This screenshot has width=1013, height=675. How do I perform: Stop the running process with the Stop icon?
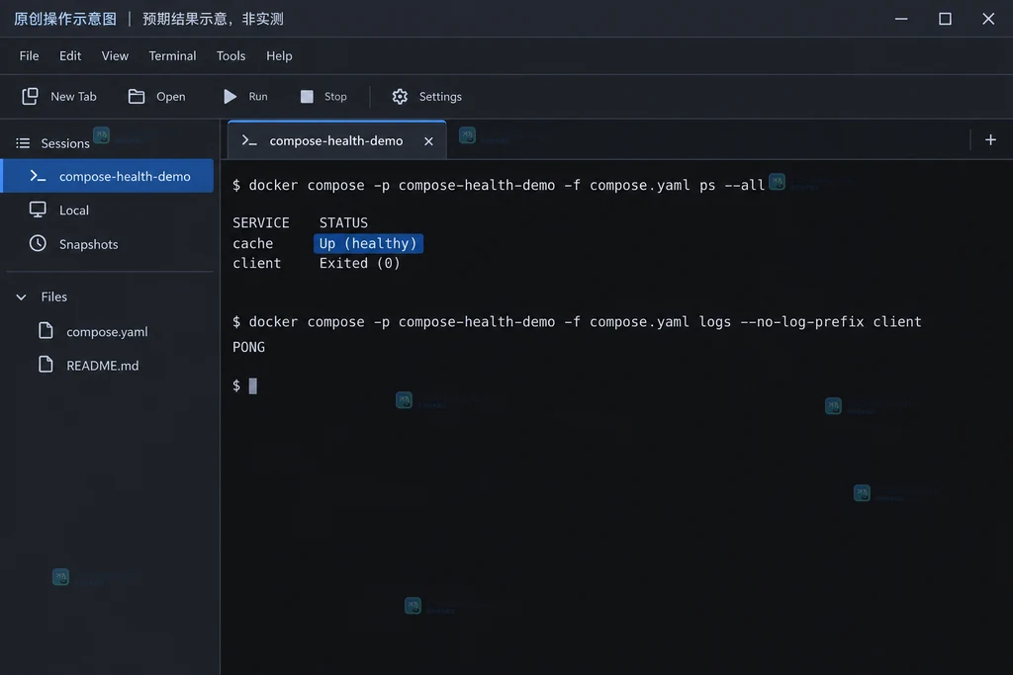pyautogui.click(x=307, y=96)
